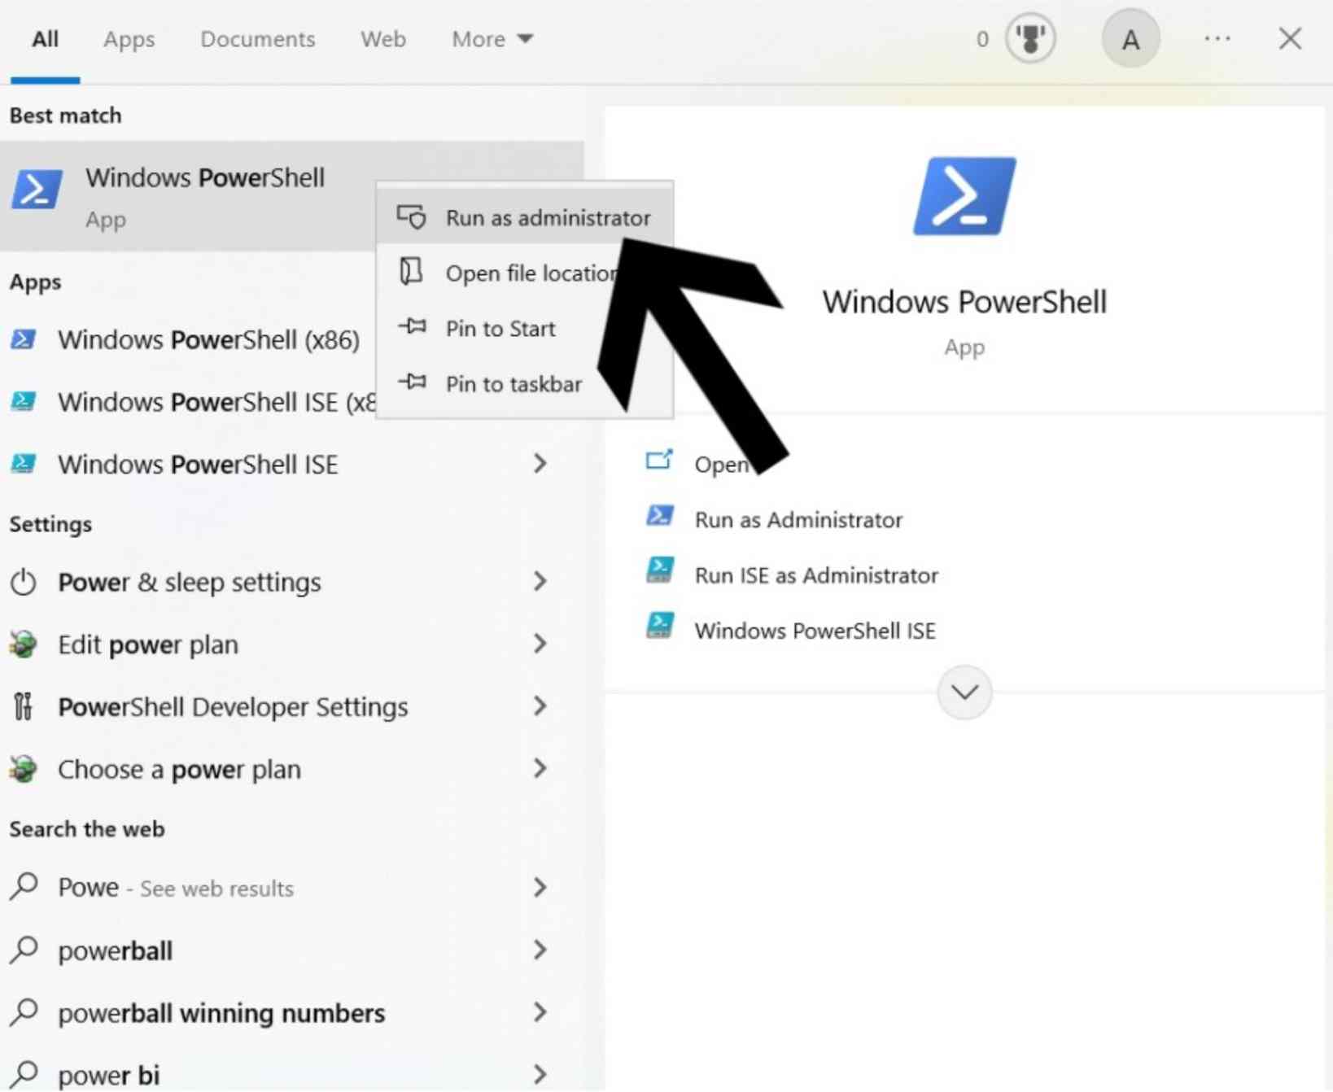The image size is (1333, 1092).
Task: Click the Open window icon in details pane
Action: [x=659, y=461]
